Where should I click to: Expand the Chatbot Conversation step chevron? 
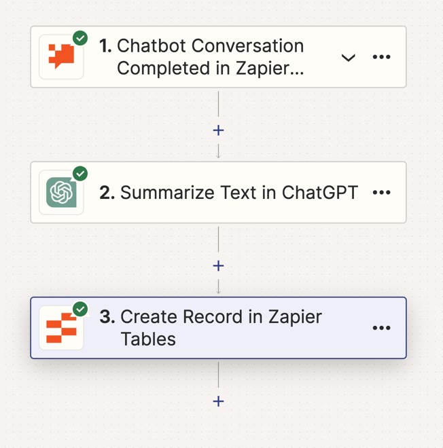point(349,58)
